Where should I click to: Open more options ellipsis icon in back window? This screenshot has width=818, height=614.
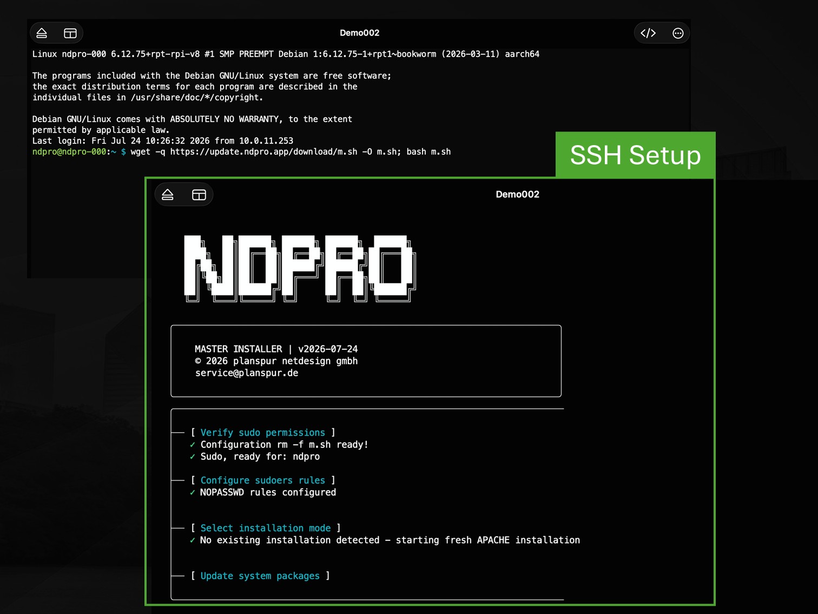(x=678, y=33)
